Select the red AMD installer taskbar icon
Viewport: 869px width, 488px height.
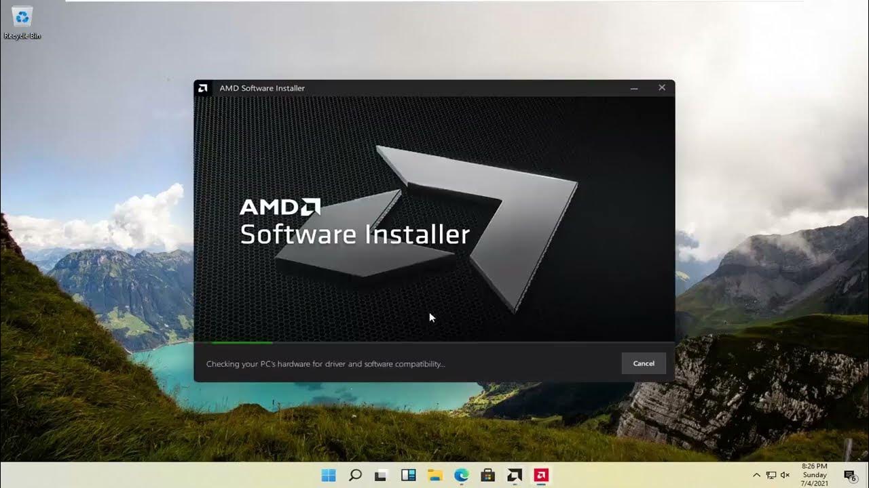(541, 475)
